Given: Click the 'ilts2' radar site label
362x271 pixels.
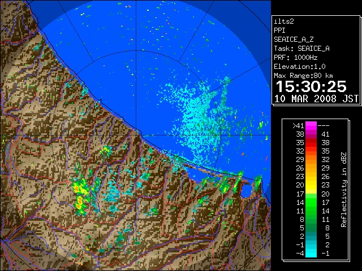Looking at the screenshot, I should click(284, 21).
